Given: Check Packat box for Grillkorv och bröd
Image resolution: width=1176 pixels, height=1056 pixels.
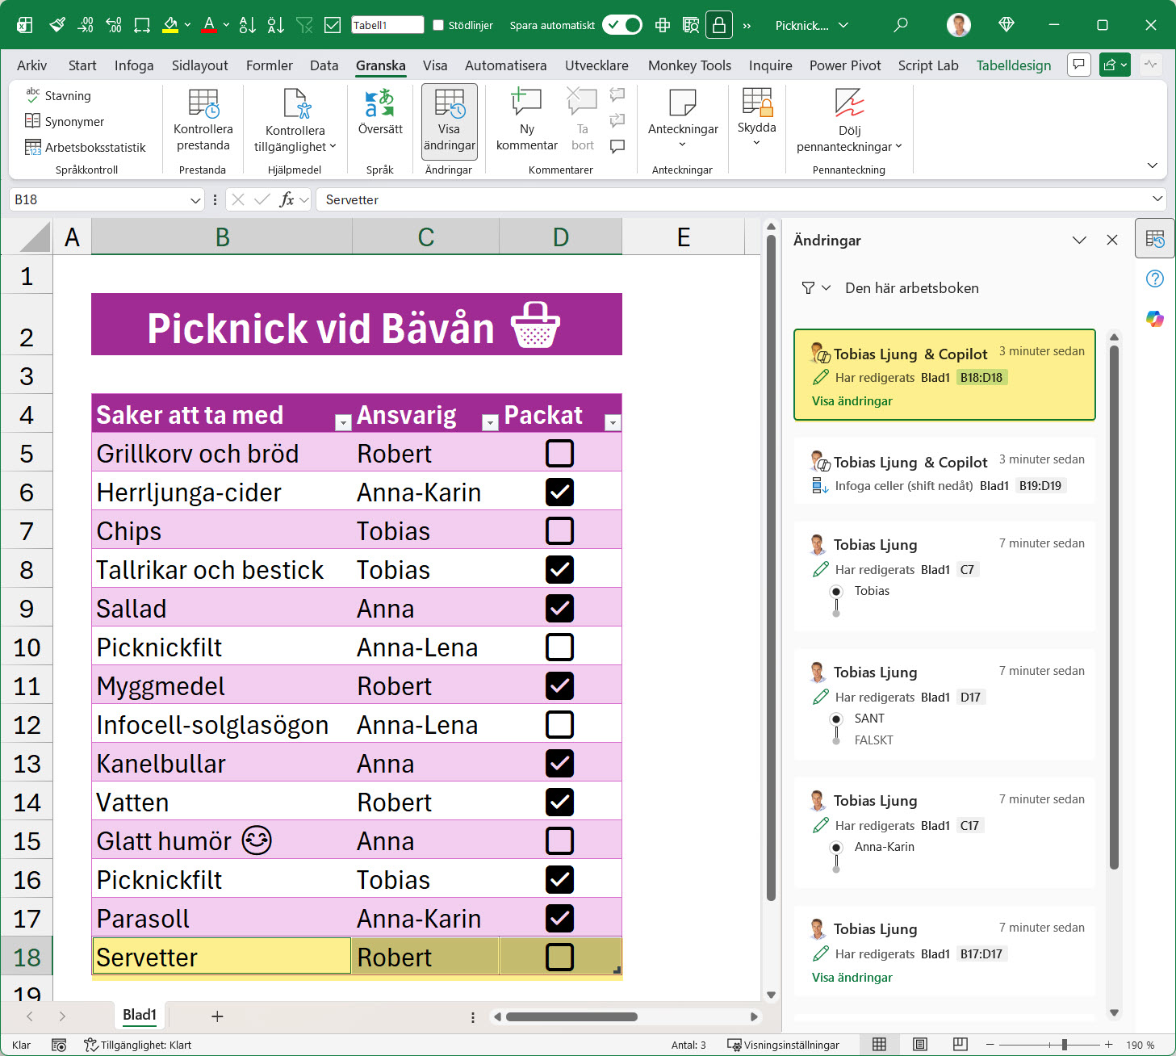Looking at the screenshot, I should pos(560,453).
